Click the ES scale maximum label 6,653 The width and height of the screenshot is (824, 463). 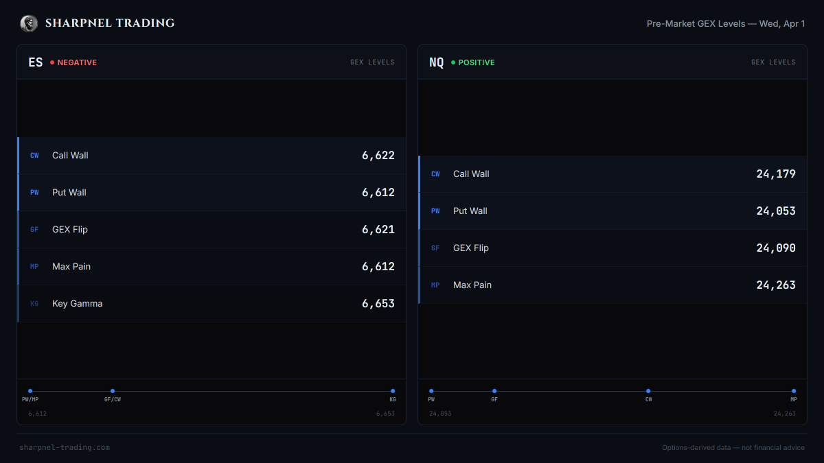[385, 414]
